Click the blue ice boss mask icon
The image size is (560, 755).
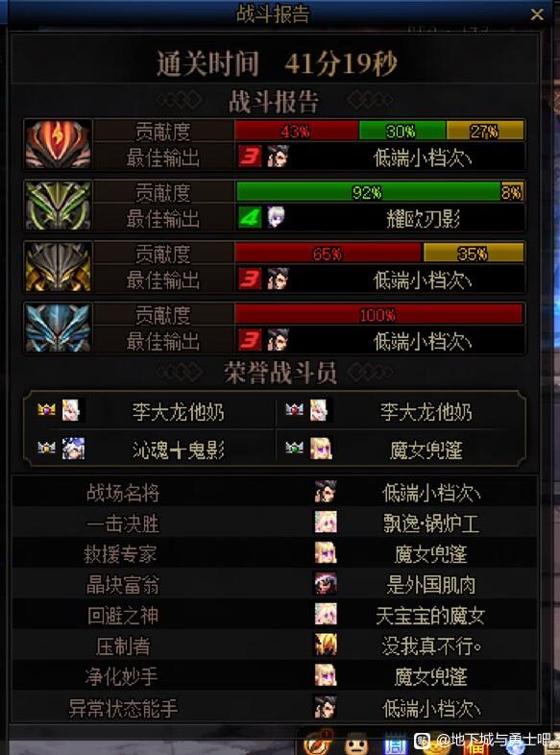59,328
